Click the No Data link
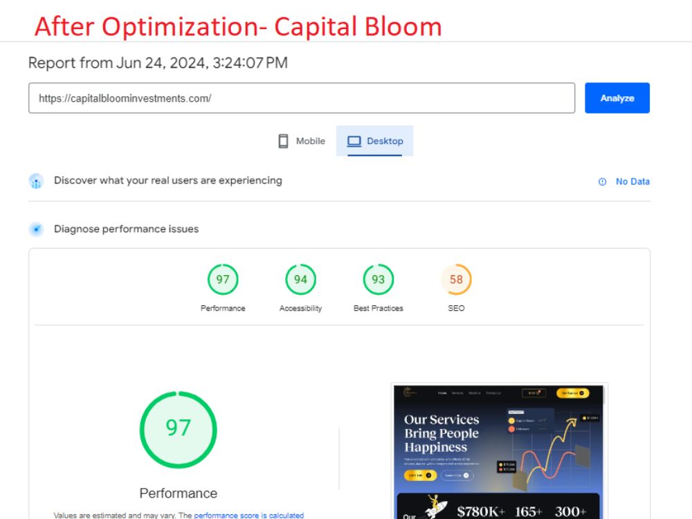The image size is (692, 519). click(x=632, y=181)
